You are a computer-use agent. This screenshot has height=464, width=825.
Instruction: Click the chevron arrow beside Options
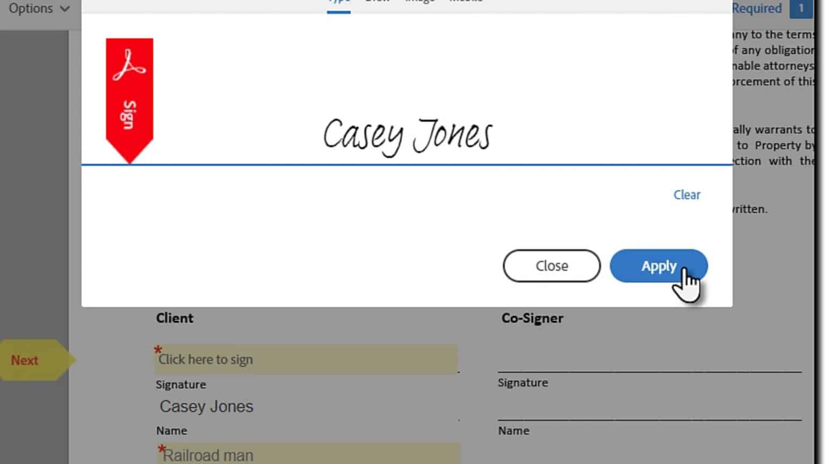[65, 9]
